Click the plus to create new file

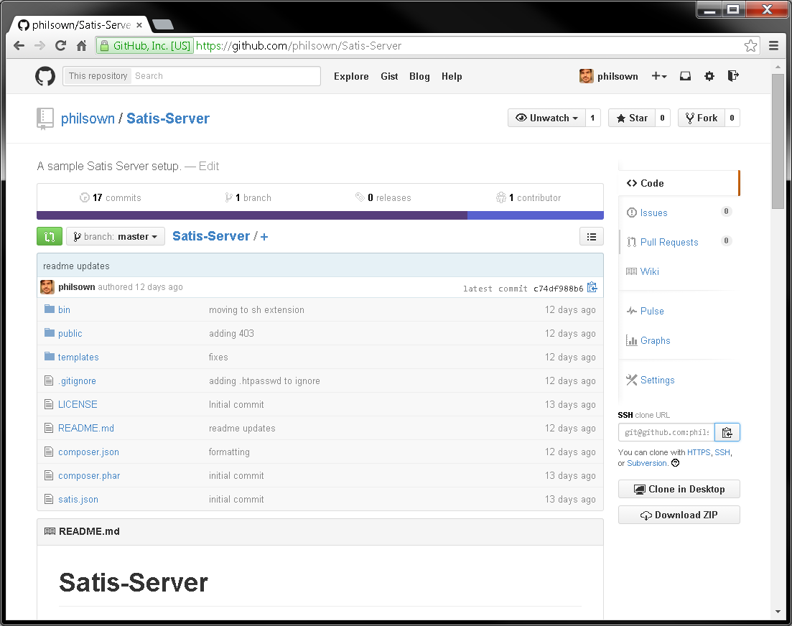coord(264,237)
